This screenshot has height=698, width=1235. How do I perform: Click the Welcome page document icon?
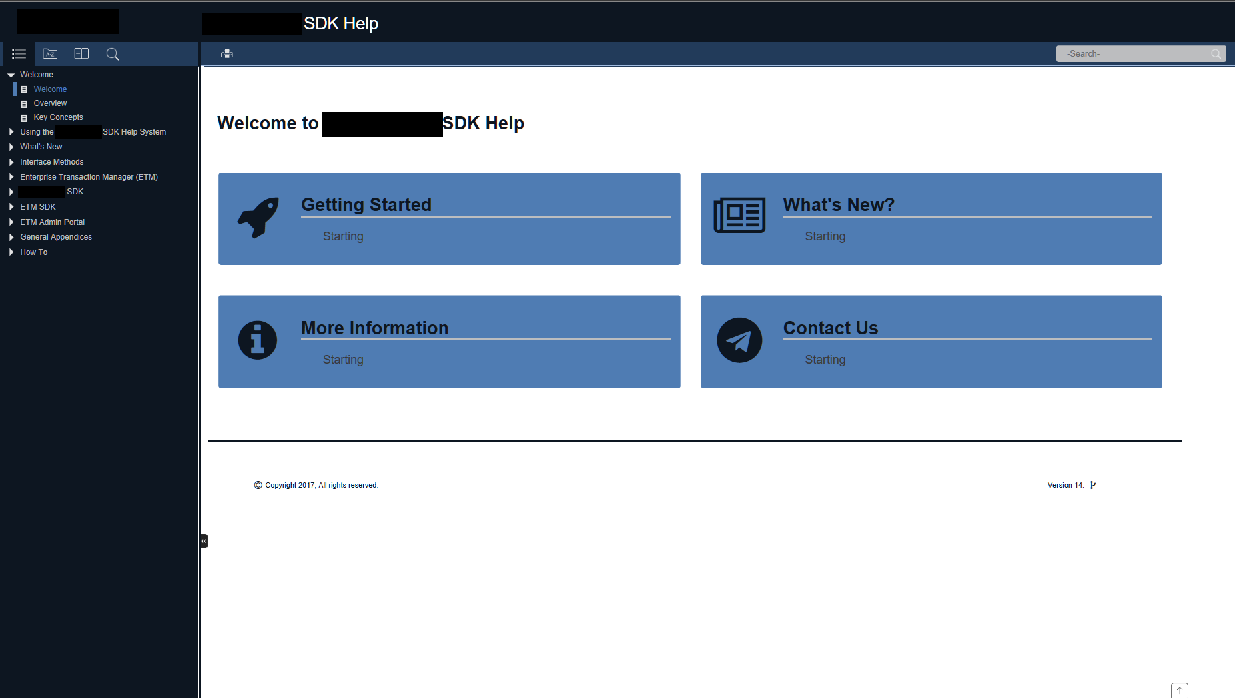coord(24,89)
